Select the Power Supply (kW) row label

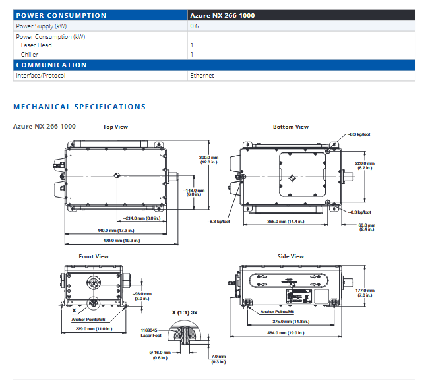coord(42,26)
